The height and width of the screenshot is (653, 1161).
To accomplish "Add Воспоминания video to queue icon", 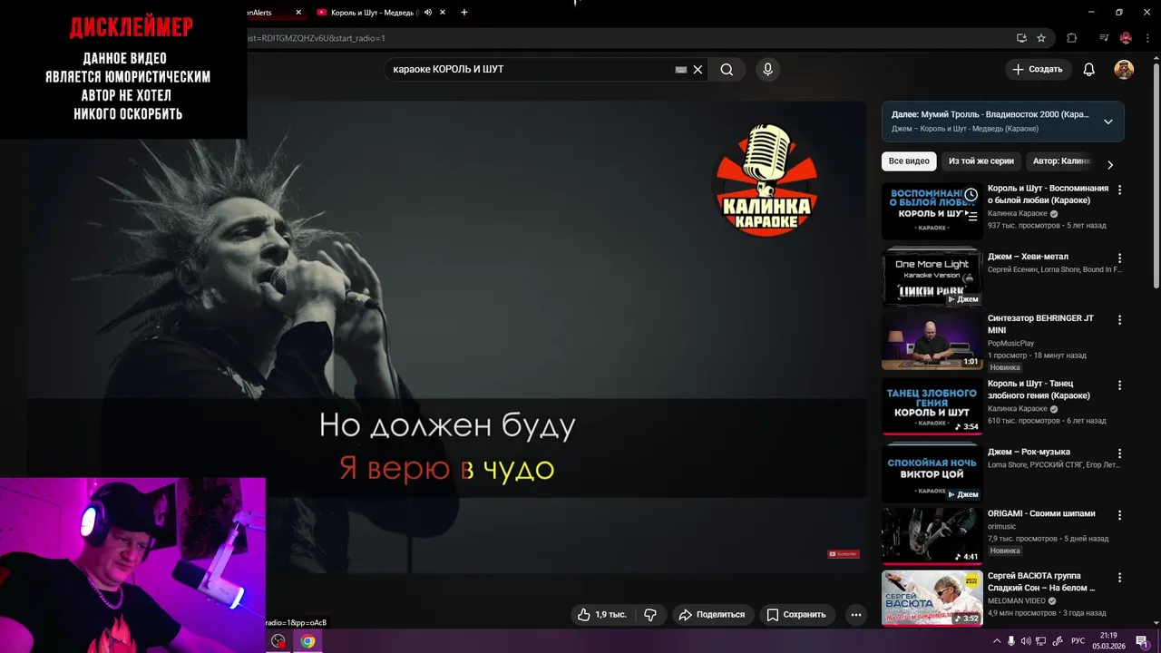I will click(x=971, y=217).
